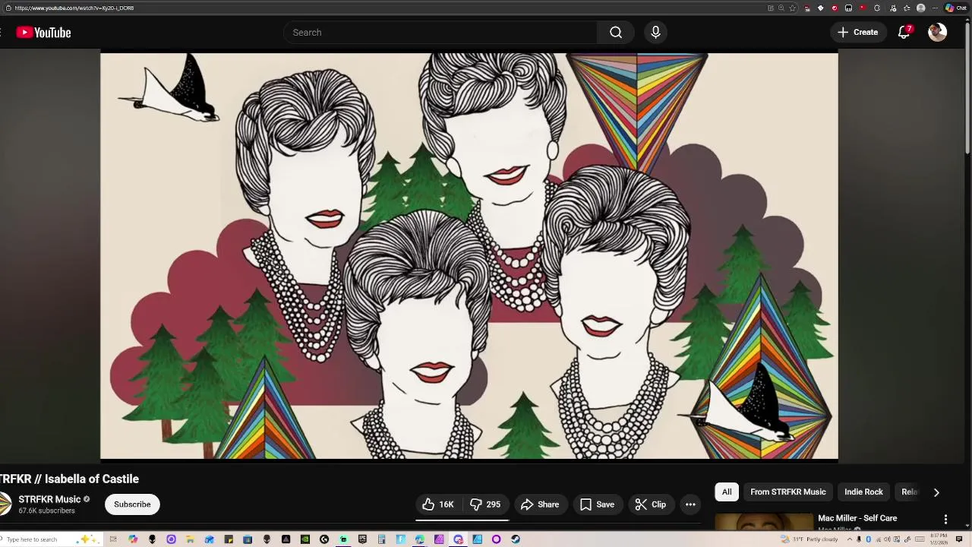Viewport: 972px width, 547px height.
Task: Click the YouTube home logo
Action: click(x=44, y=33)
